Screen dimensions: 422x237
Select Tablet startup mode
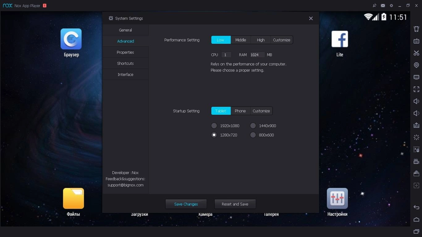(221, 111)
